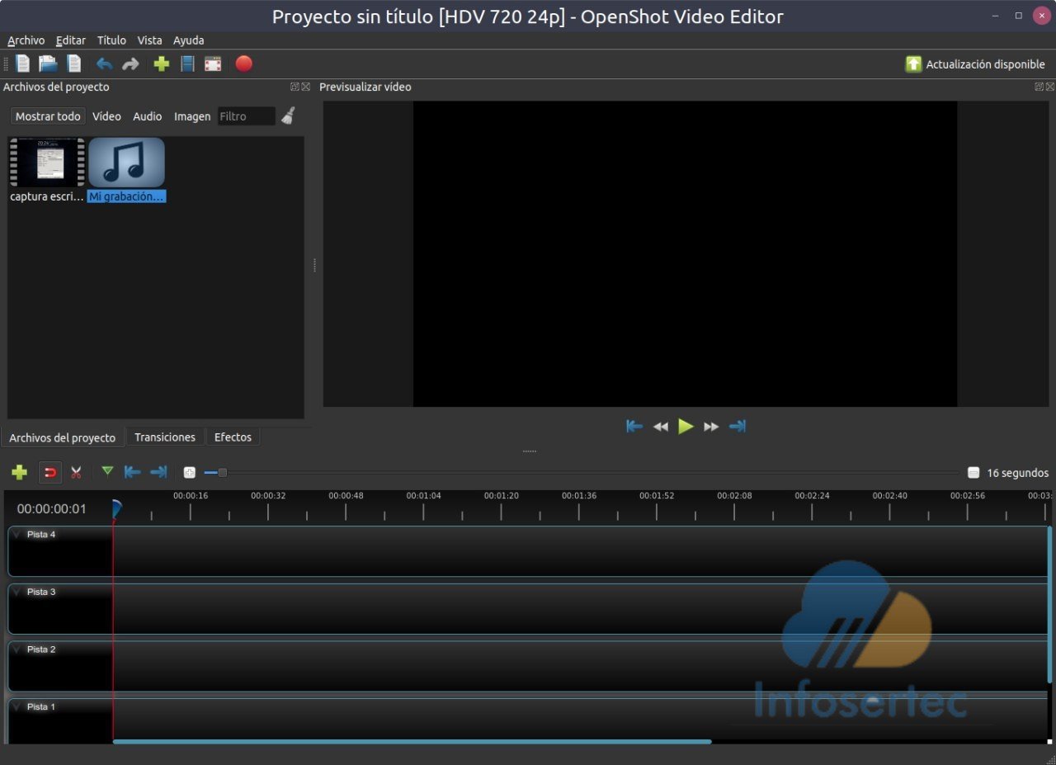Expand the Pista 3 track menu arrow
The width and height of the screenshot is (1056, 765).
pos(16,593)
